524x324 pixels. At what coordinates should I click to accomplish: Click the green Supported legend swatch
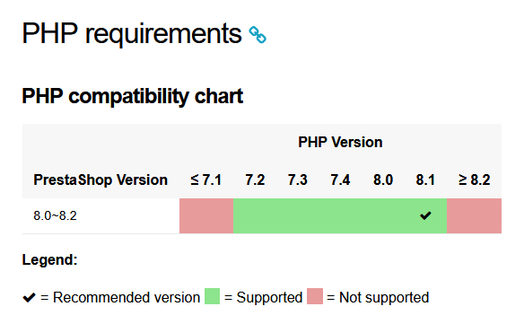tap(213, 296)
